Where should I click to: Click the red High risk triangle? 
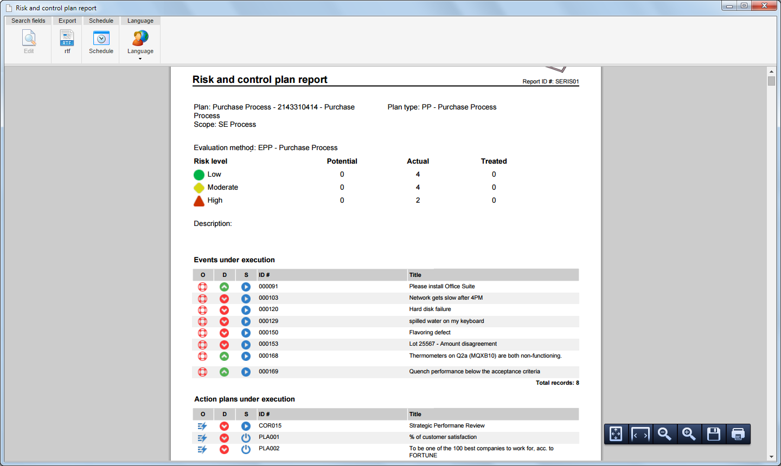[x=199, y=200]
